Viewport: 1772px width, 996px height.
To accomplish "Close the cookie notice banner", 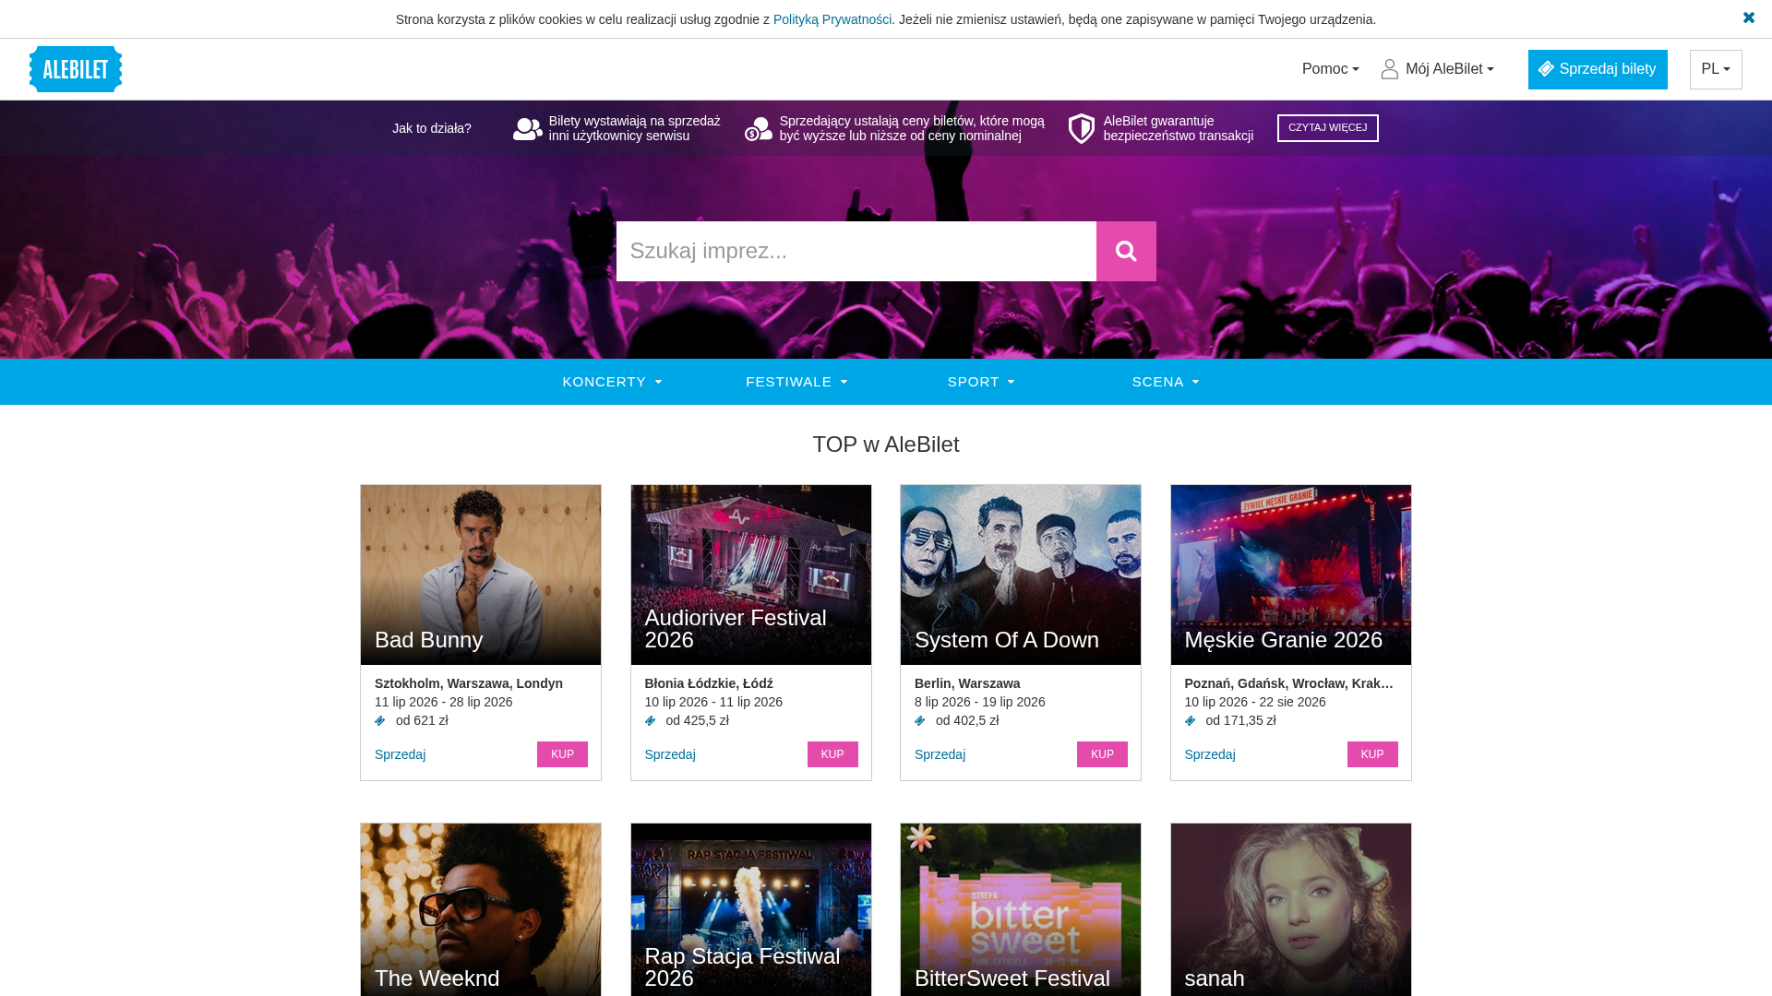I will (x=1748, y=18).
